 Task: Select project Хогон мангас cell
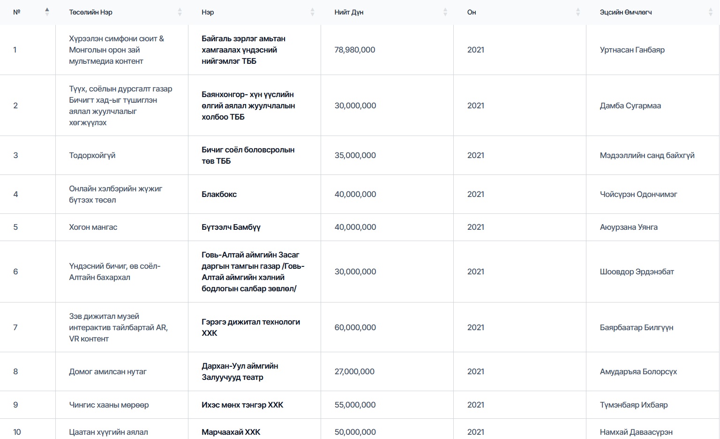93,227
